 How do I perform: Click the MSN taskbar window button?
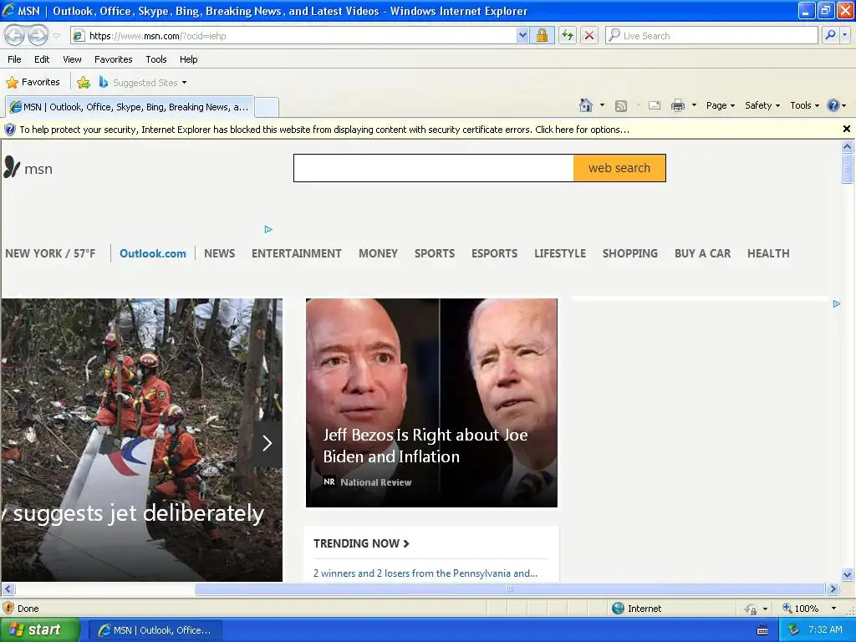pos(155,630)
